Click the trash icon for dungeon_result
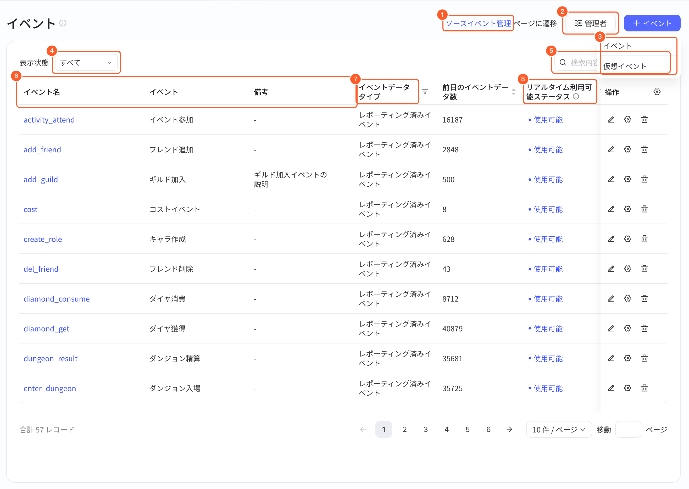This screenshot has height=489, width=689. [x=644, y=358]
